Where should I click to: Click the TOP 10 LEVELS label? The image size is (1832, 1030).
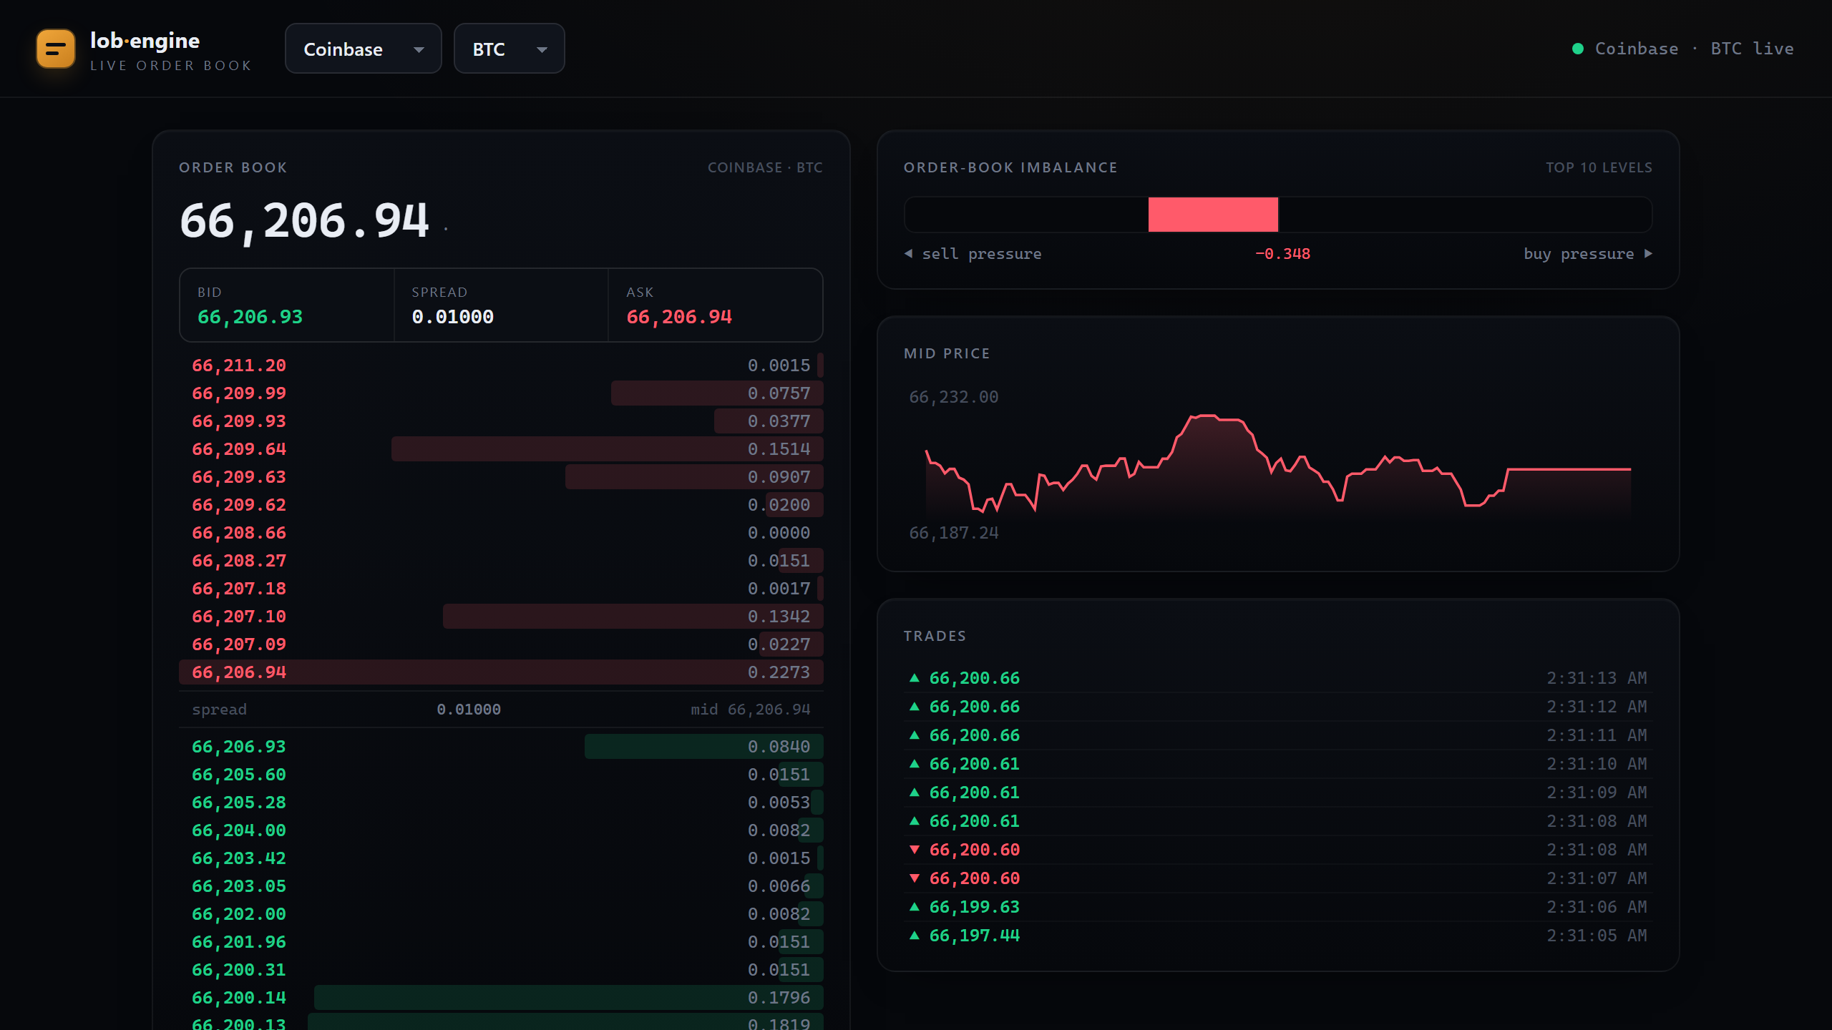tap(1599, 167)
